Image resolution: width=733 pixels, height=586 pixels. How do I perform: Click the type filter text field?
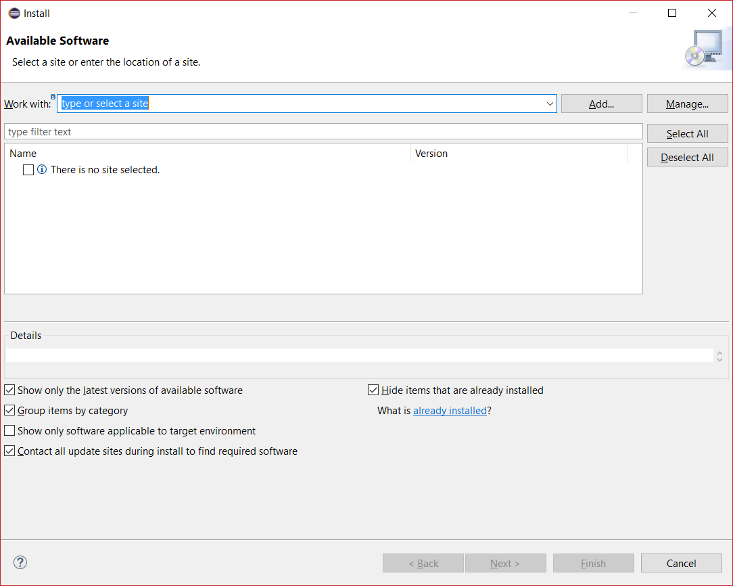coord(323,132)
